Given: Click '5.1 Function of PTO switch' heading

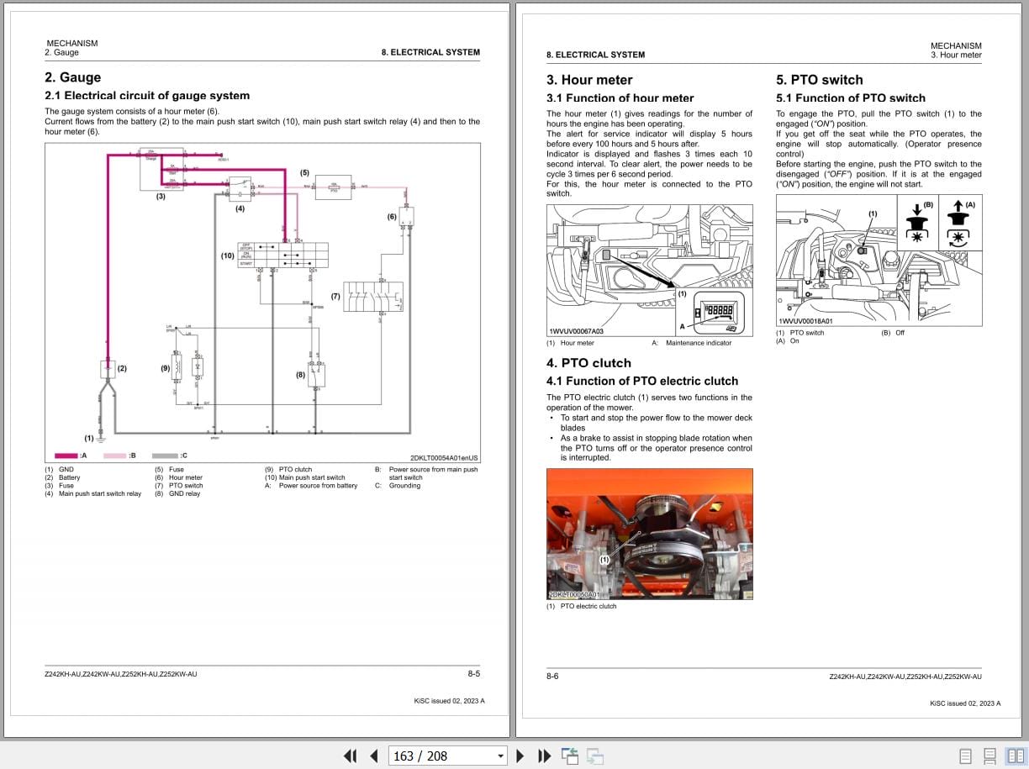Looking at the screenshot, I should coord(851,98).
